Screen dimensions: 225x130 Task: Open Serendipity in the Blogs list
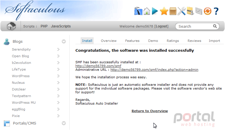pyautogui.click(x=21, y=49)
